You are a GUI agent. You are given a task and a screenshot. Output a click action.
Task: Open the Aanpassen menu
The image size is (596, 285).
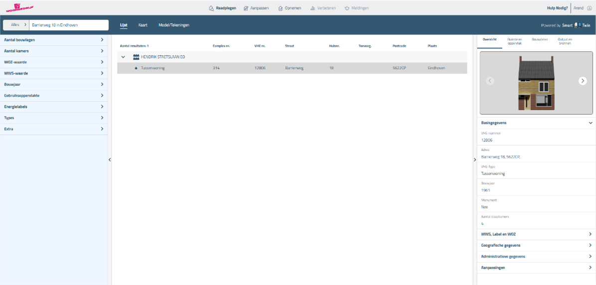coord(255,8)
